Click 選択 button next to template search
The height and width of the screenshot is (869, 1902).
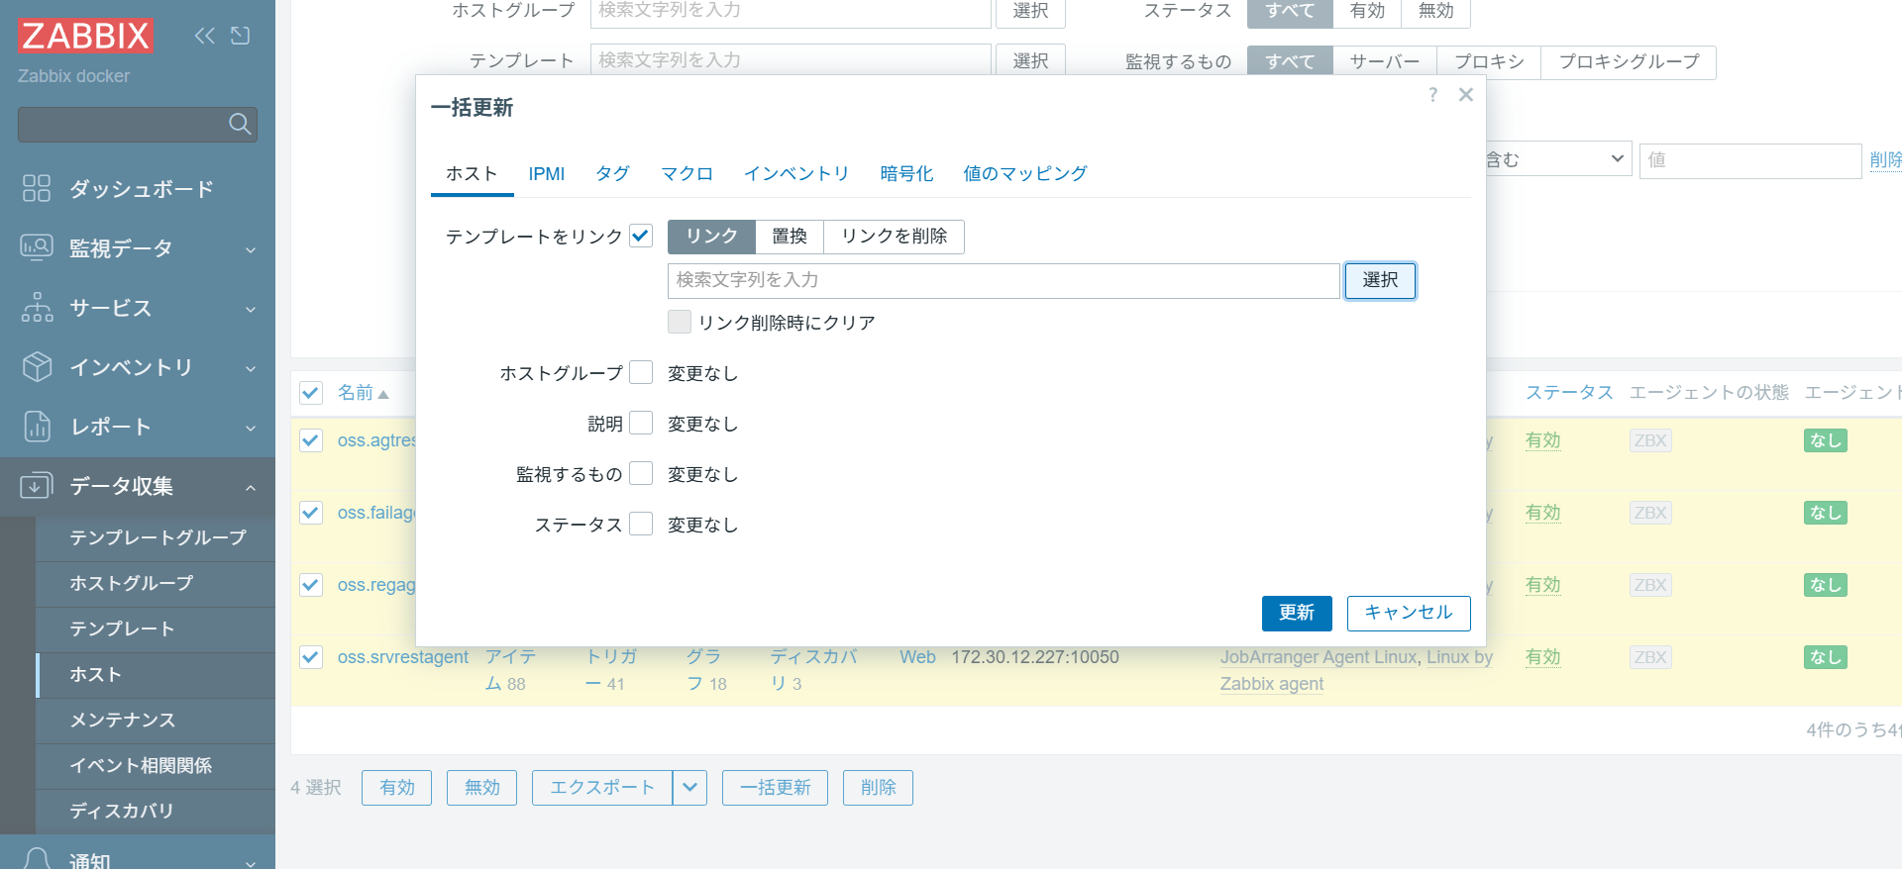(x=1380, y=281)
